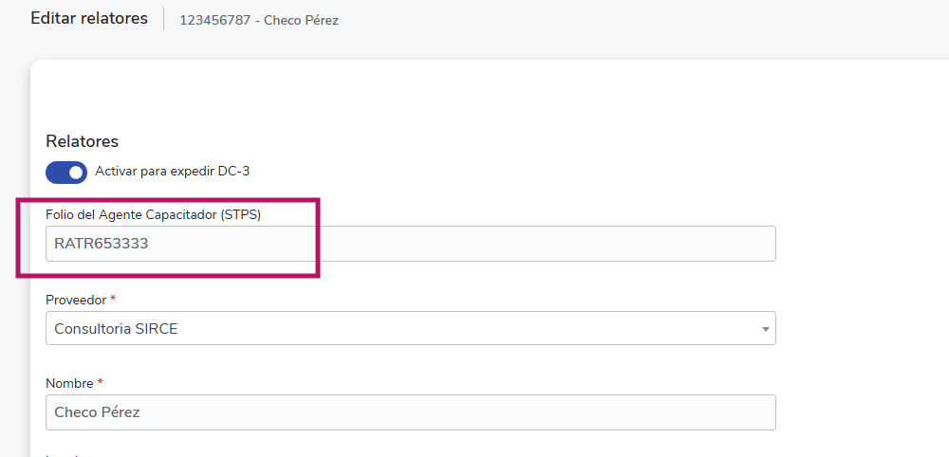The height and width of the screenshot is (457, 949).
Task: Open the Proveedor combo box showing Consultoria SIRCE
Action: [x=410, y=329]
